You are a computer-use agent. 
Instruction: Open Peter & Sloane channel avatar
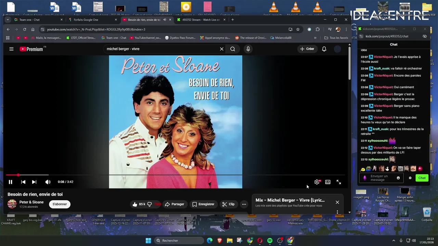click(12, 204)
